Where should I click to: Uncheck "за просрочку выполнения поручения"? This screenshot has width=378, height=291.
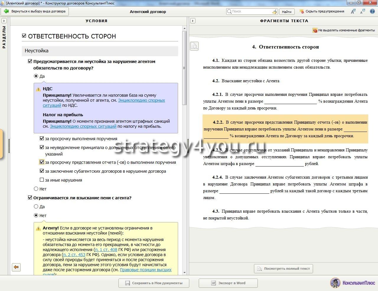pos(42,138)
